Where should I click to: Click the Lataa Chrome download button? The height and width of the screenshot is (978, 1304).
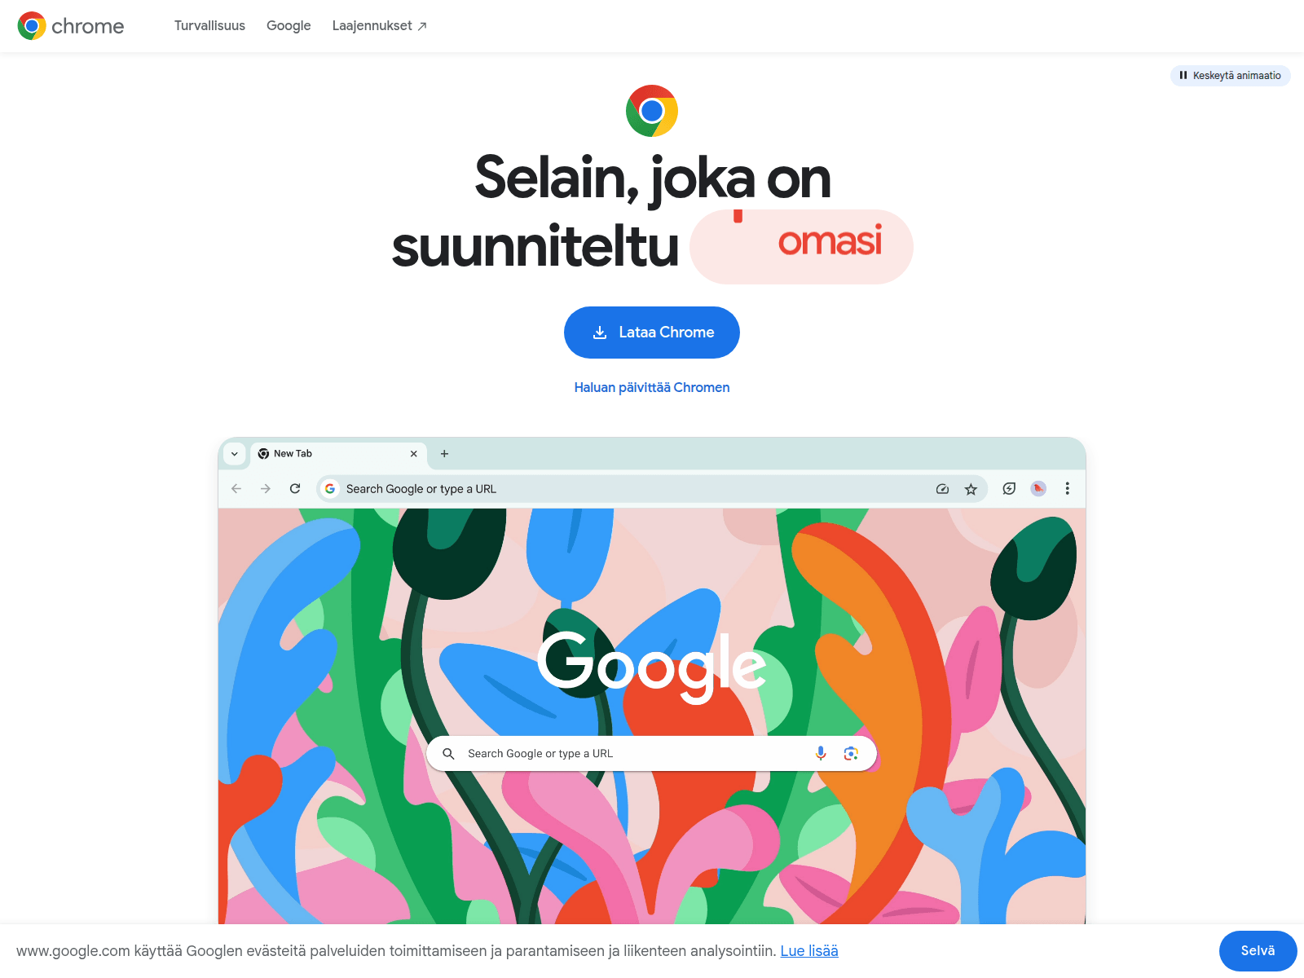tap(652, 333)
